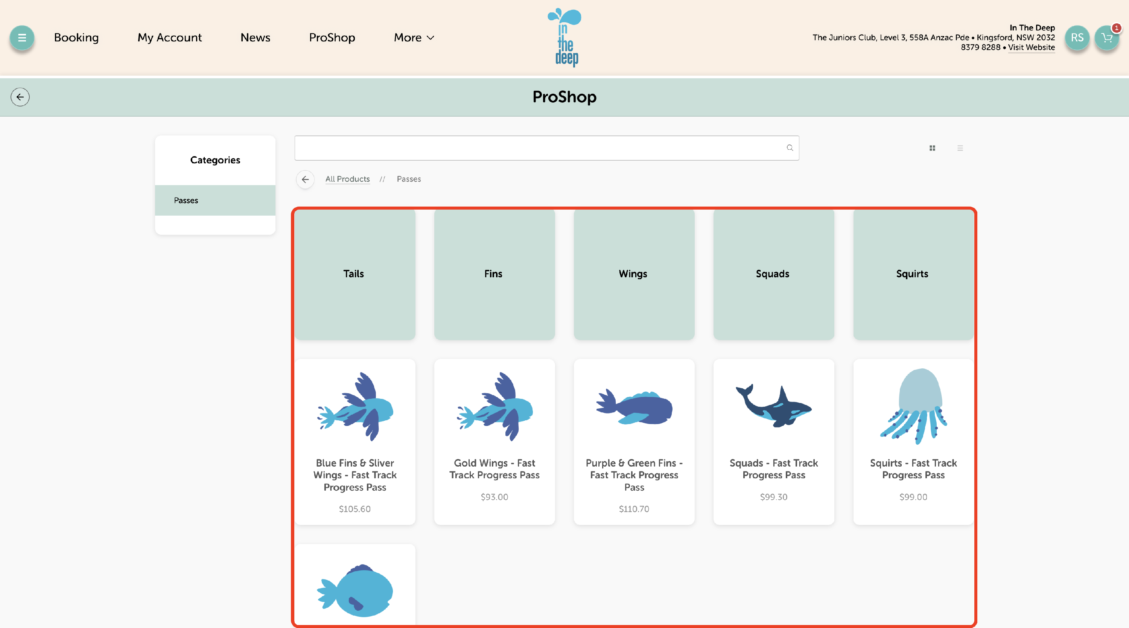
Task: Click Squads - Fast Track Progress Pass title
Action: [x=774, y=469]
